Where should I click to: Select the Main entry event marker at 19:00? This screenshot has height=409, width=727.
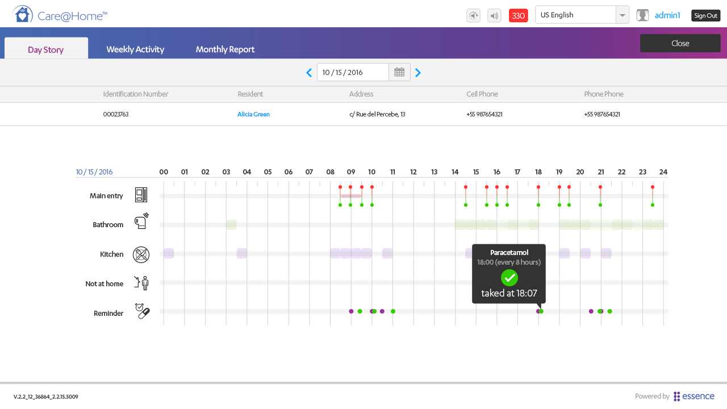[559, 196]
